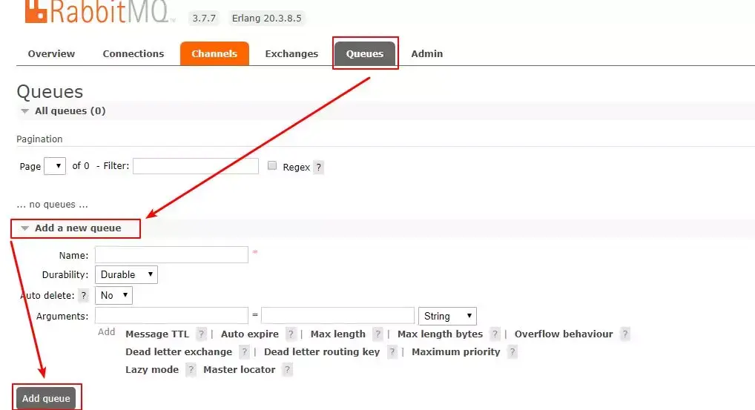Show help for Max length bytes
This screenshot has width=755, height=410.
click(x=495, y=334)
